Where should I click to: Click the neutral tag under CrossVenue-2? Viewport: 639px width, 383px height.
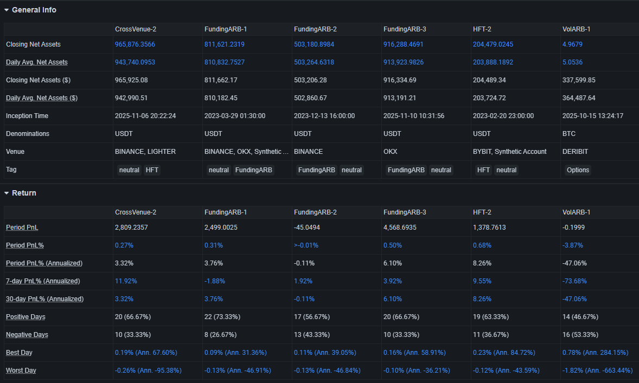(x=129, y=170)
